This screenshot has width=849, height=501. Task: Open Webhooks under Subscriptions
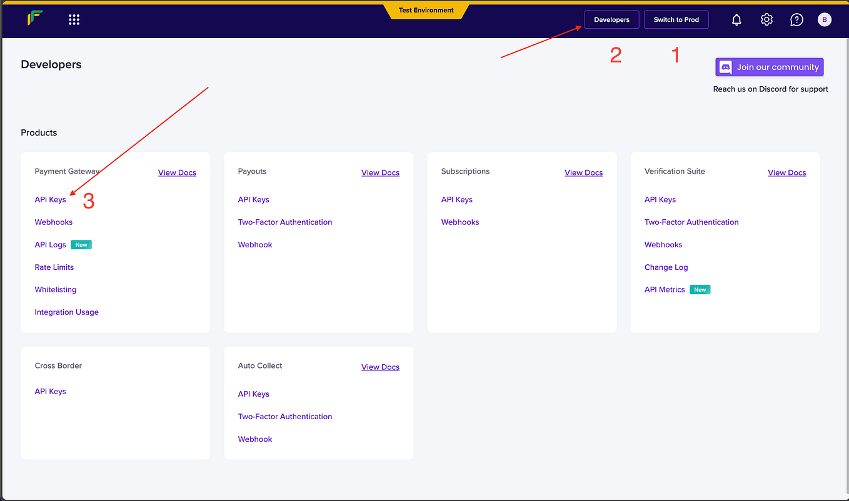[x=460, y=222]
